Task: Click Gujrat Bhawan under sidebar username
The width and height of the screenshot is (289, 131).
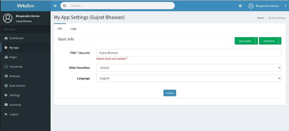Action: (x=24, y=21)
